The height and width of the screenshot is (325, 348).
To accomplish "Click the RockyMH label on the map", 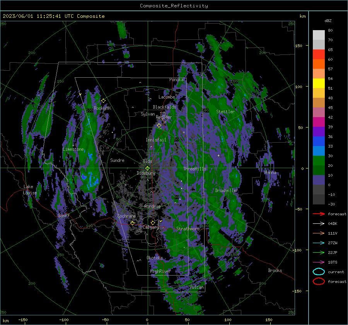I will point(102,108).
